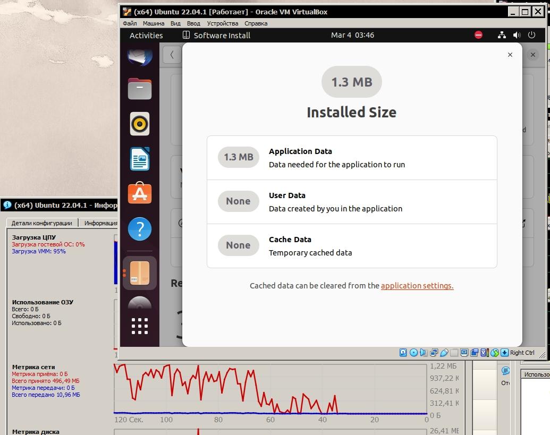Click the Загрузка VMM: 95% value
550x435 pixels.
(39, 251)
